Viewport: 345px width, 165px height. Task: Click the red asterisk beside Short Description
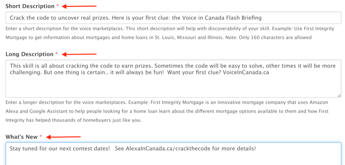[x=58, y=6]
